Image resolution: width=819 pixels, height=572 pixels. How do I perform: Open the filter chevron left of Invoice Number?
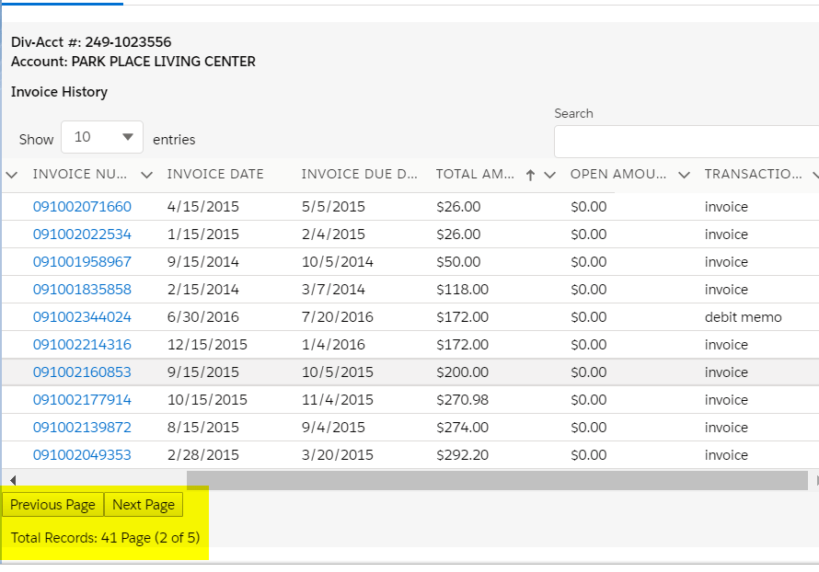(x=12, y=174)
